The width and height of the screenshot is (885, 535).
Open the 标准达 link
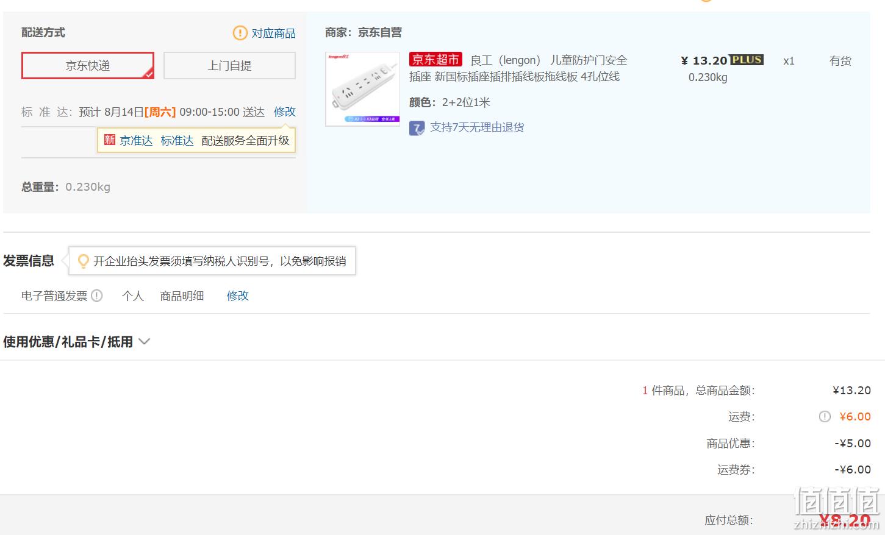[177, 141]
